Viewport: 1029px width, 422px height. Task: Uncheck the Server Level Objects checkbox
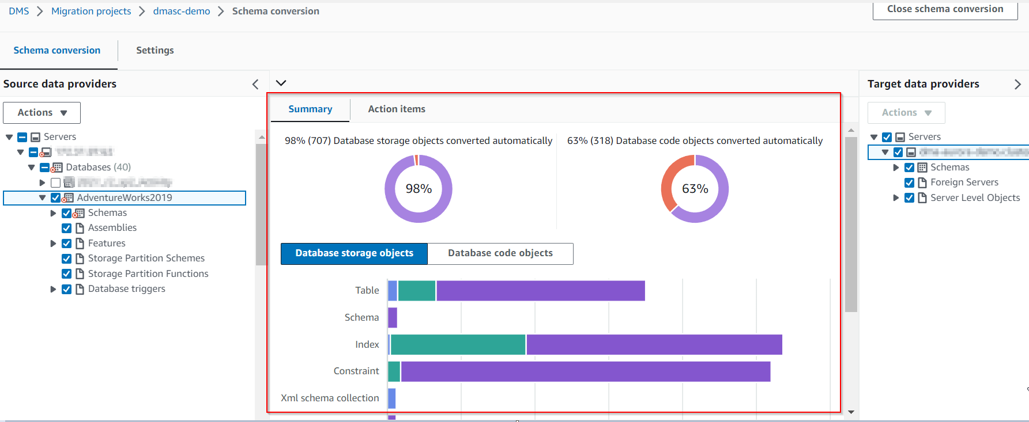click(x=909, y=198)
